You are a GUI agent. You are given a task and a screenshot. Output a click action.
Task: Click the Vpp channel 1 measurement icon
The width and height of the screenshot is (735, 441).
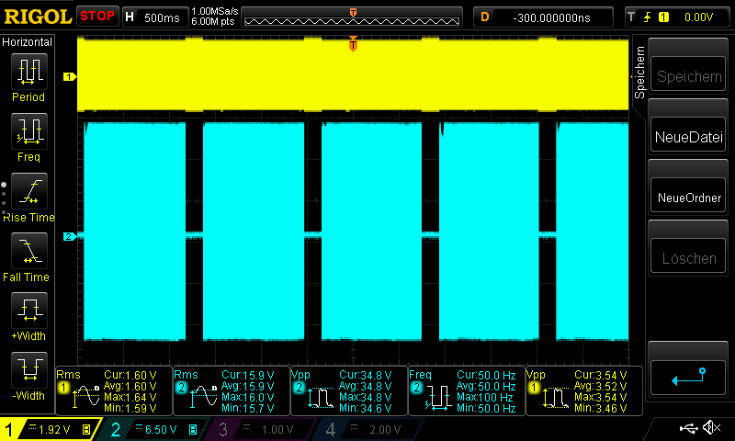[556, 397]
